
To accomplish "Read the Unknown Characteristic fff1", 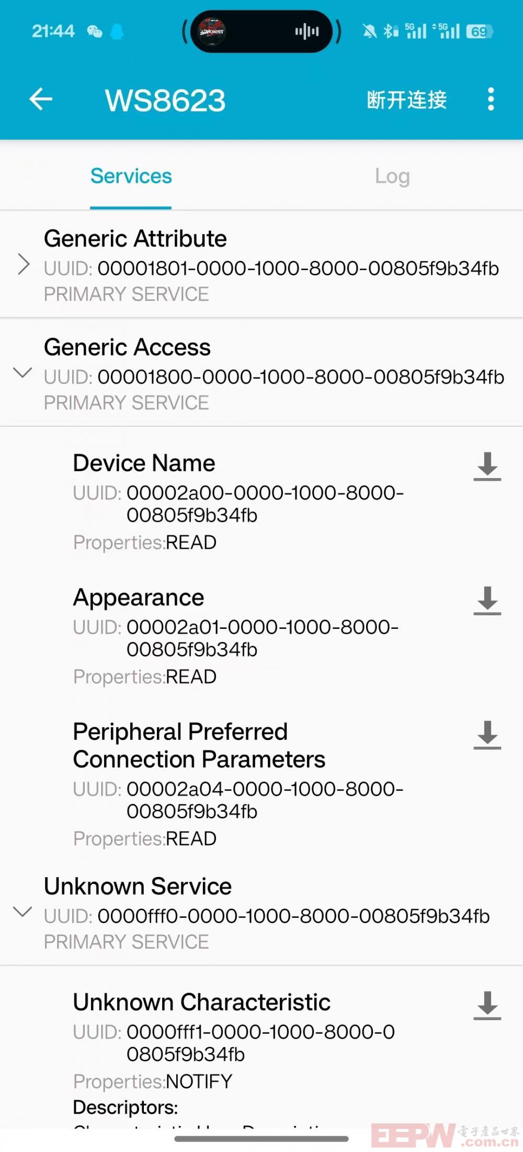I will 487,1005.
